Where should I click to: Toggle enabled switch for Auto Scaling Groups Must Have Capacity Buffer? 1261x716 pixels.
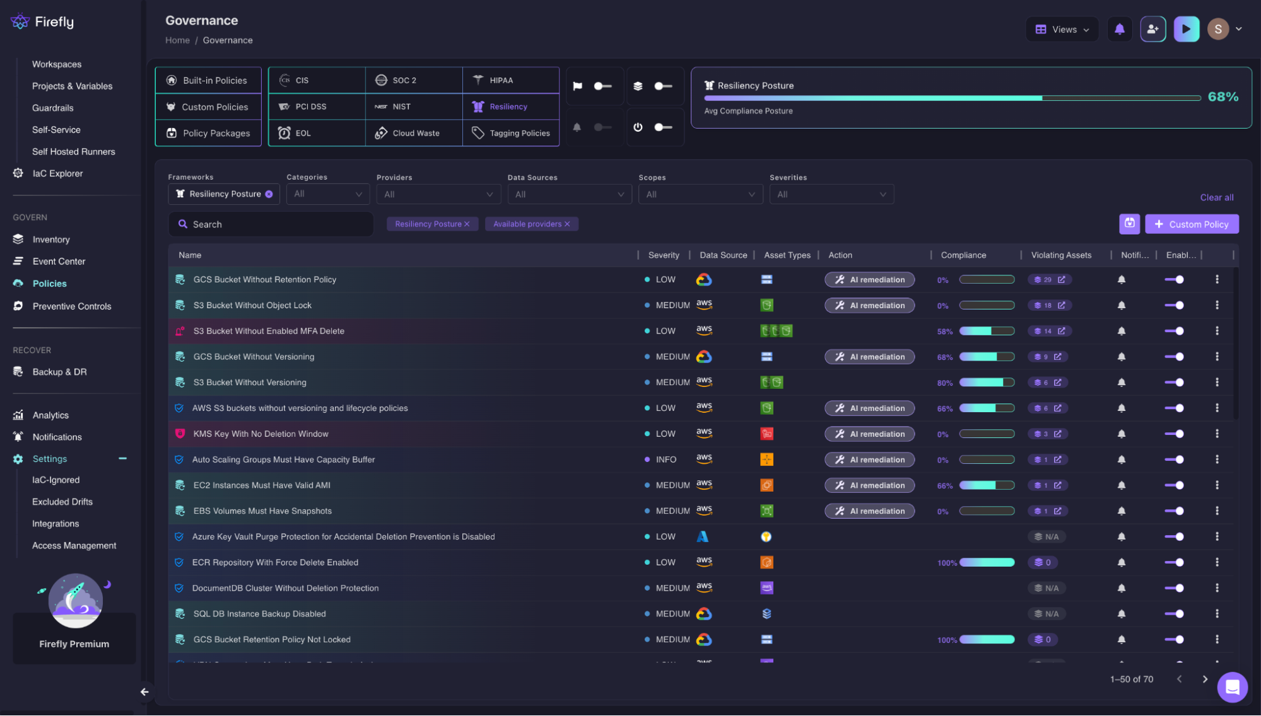(x=1174, y=459)
